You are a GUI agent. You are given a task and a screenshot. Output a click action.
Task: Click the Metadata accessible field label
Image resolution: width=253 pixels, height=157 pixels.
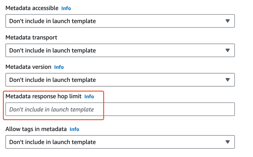(32, 8)
